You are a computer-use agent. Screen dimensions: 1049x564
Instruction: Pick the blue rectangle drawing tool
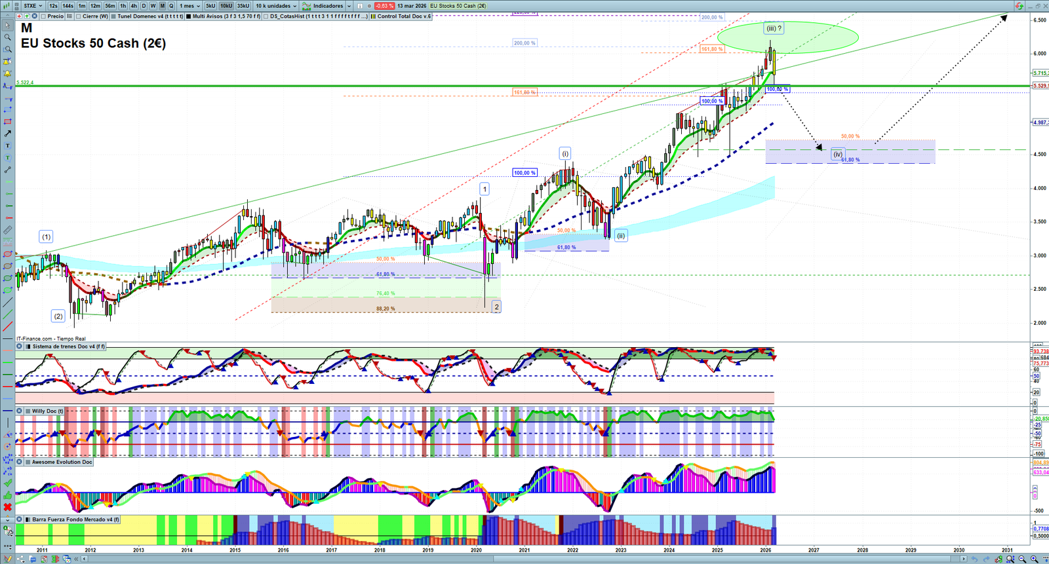[8, 109]
